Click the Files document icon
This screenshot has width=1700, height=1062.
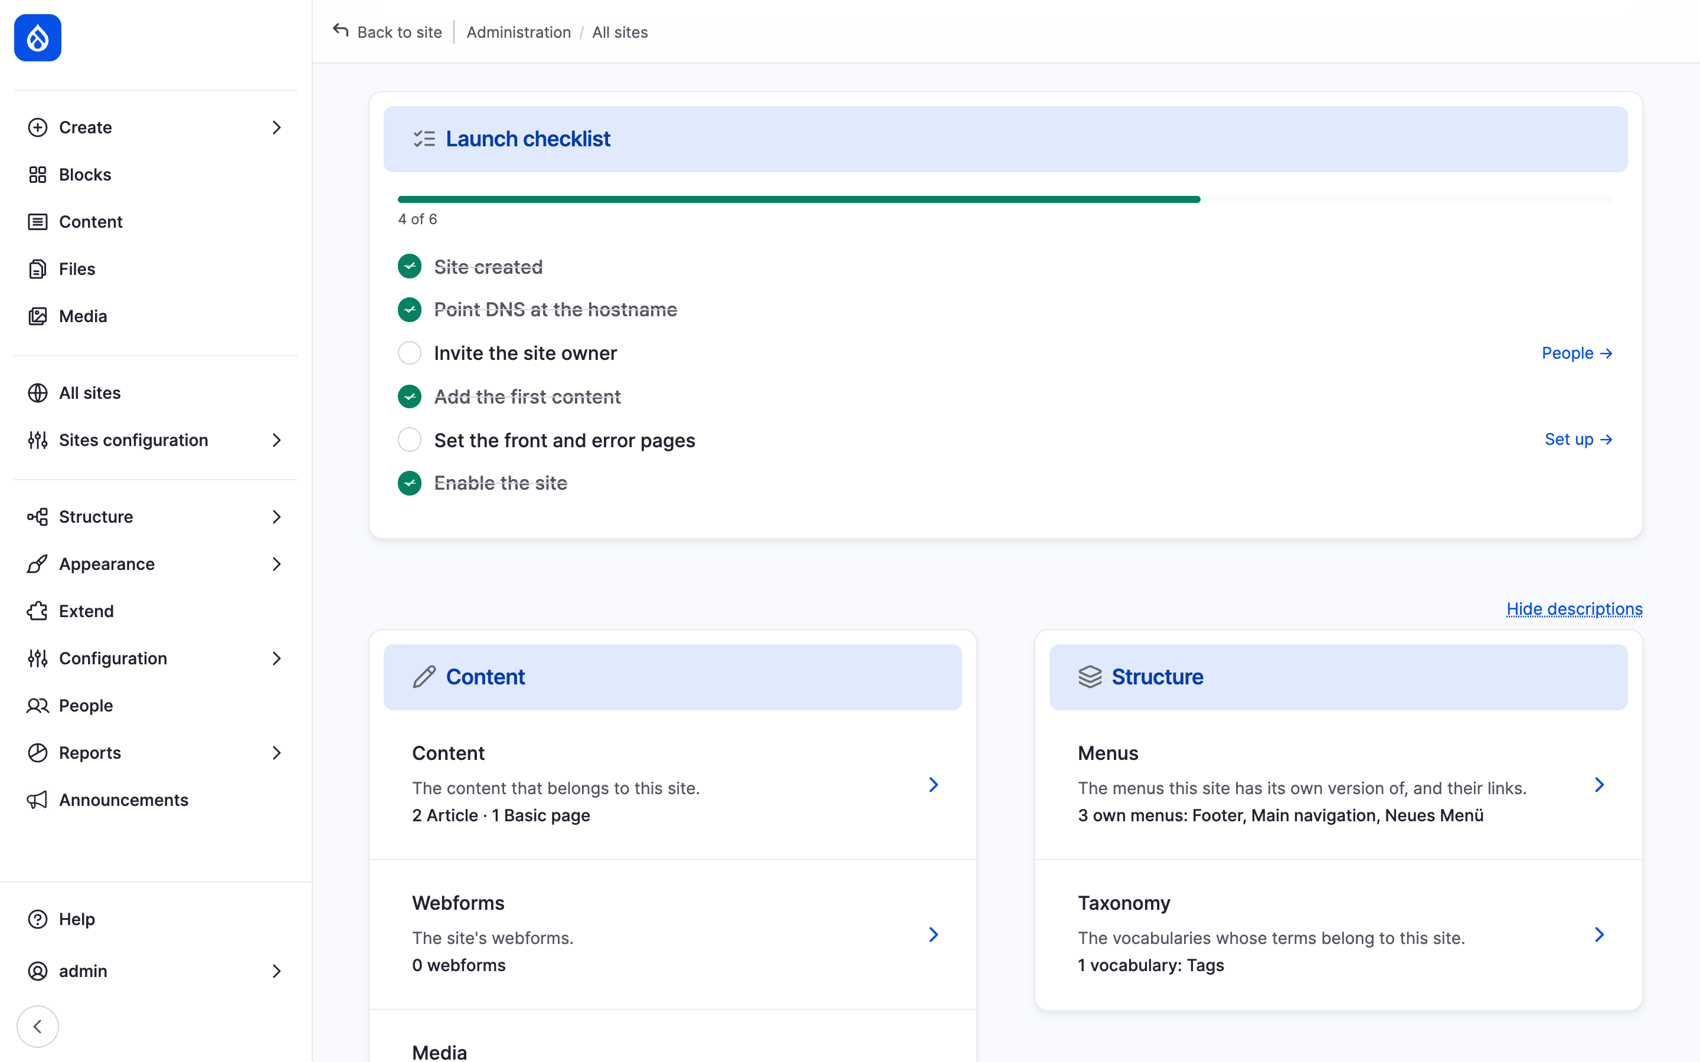[38, 269]
